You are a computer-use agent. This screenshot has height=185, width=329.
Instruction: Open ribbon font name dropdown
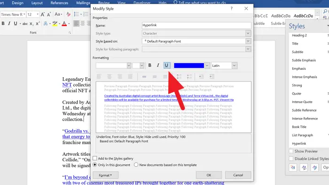[x=24, y=14]
